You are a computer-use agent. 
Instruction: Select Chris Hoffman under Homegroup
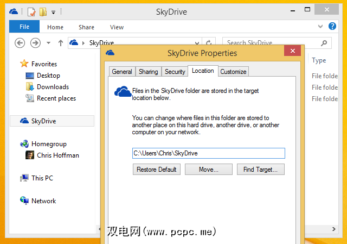pyautogui.click(x=58, y=155)
